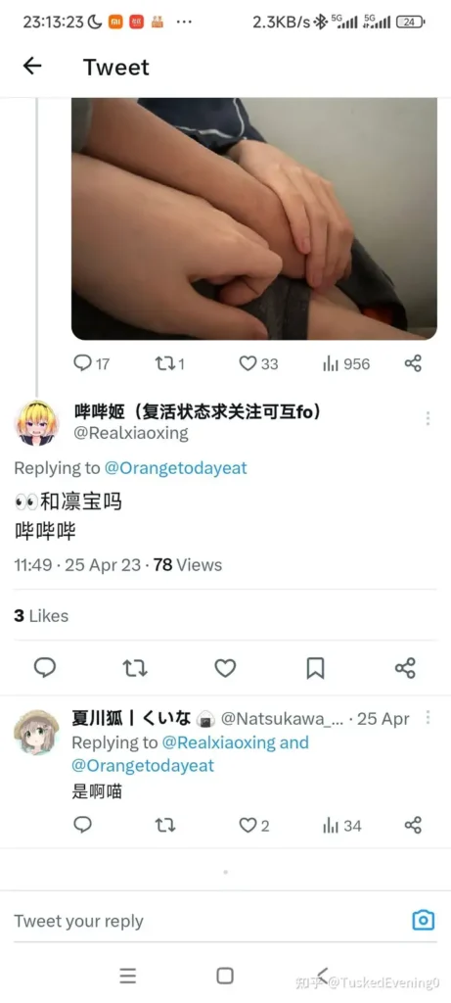451x1003 pixels.
Task: Like 夏川狐's reply with 2 likes
Action: tap(254, 826)
